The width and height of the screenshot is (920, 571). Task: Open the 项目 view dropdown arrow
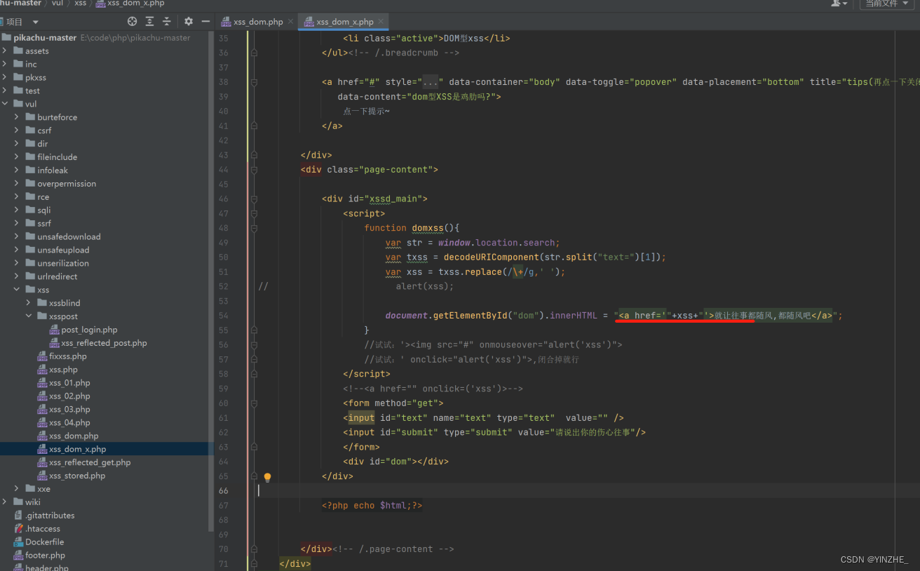[x=36, y=22]
